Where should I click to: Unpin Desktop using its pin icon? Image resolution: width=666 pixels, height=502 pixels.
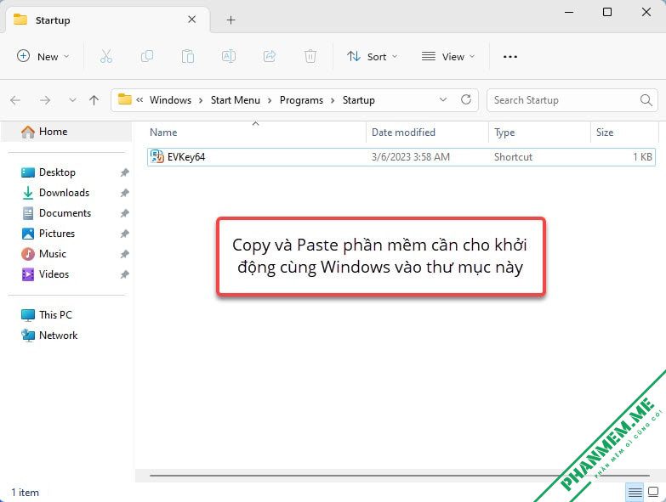pos(124,172)
